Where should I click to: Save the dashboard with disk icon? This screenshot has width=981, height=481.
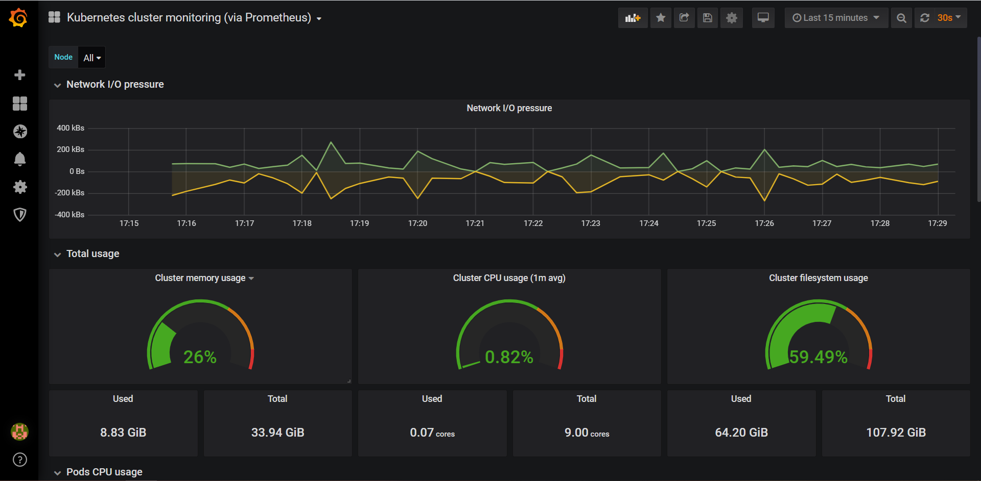click(708, 18)
